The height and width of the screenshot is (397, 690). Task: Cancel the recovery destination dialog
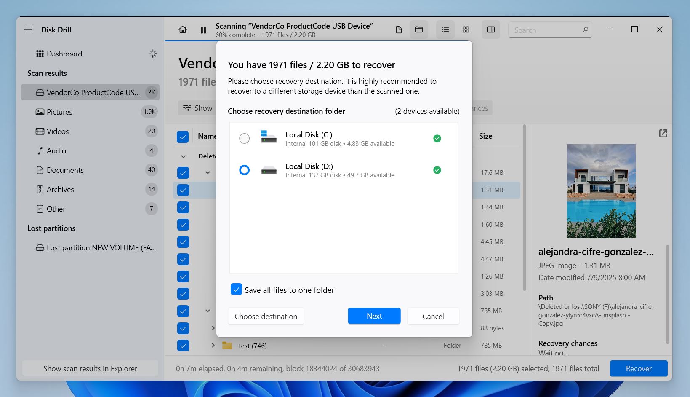coord(433,316)
